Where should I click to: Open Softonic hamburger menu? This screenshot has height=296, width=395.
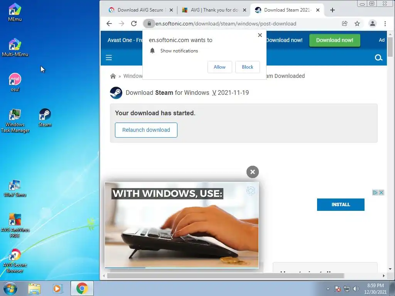point(109,58)
